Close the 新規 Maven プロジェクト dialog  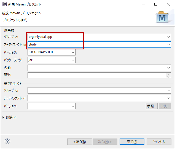click(x=168, y=4)
